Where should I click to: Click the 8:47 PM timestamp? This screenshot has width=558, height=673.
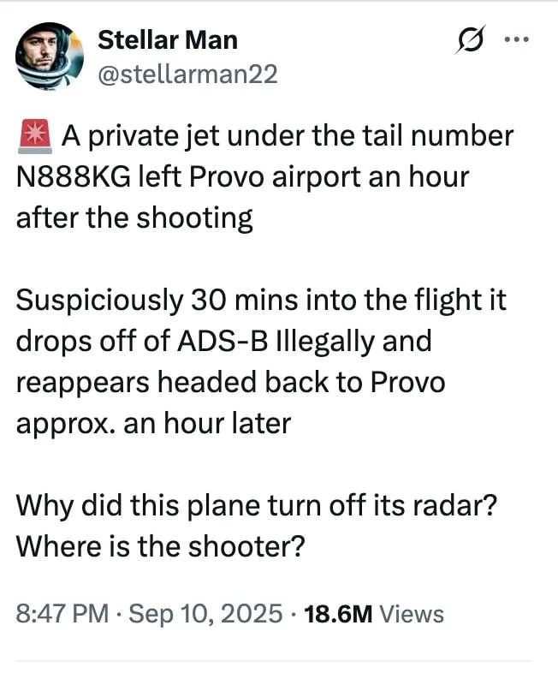coord(62,614)
